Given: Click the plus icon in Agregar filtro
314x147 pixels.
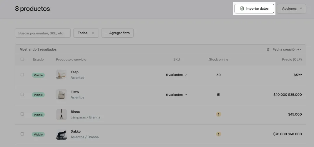Looking at the screenshot, I should pyautogui.click(x=106, y=33).
